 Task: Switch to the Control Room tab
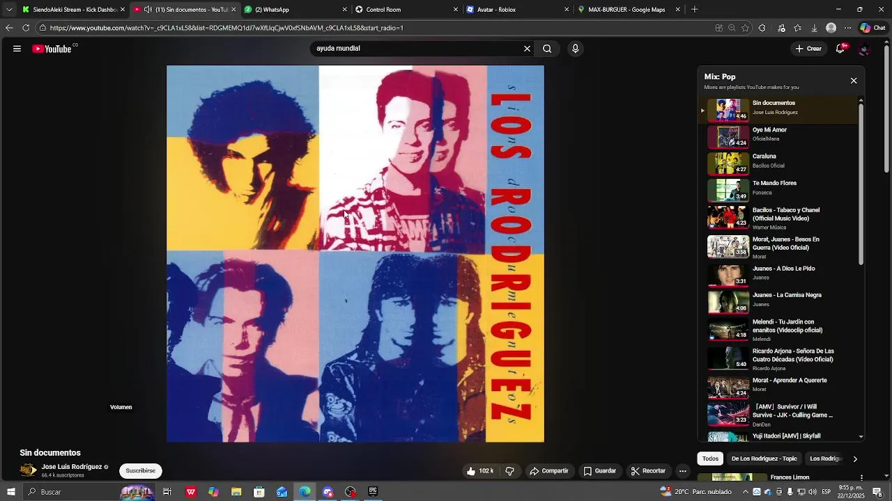407,10
